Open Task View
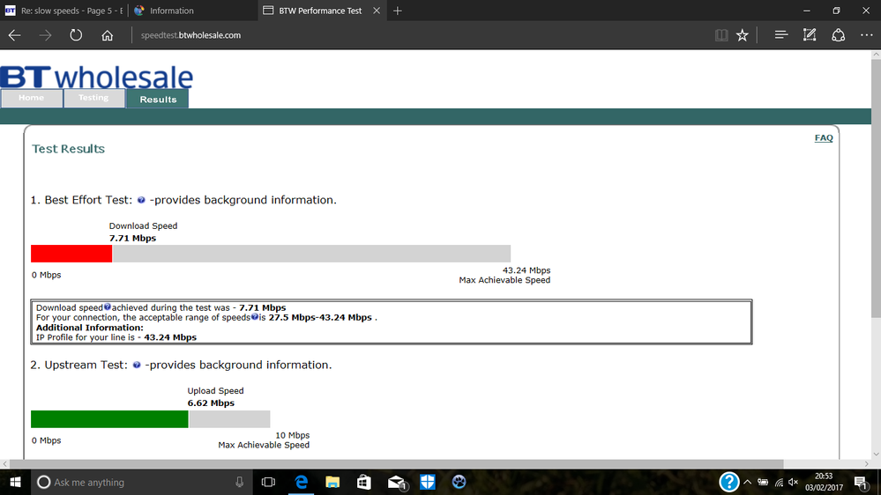Viewport: 881px width, 495px height. [x=269, y=482]
